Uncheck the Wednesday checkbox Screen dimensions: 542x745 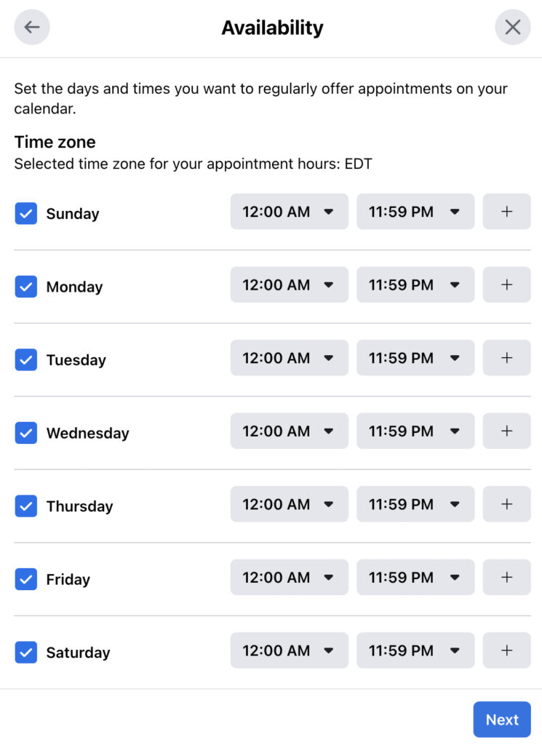click(x=25, y=433)
